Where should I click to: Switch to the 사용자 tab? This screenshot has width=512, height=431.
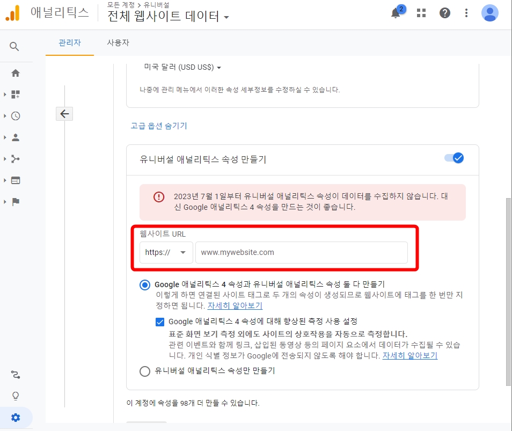click(x=118, y=43)
